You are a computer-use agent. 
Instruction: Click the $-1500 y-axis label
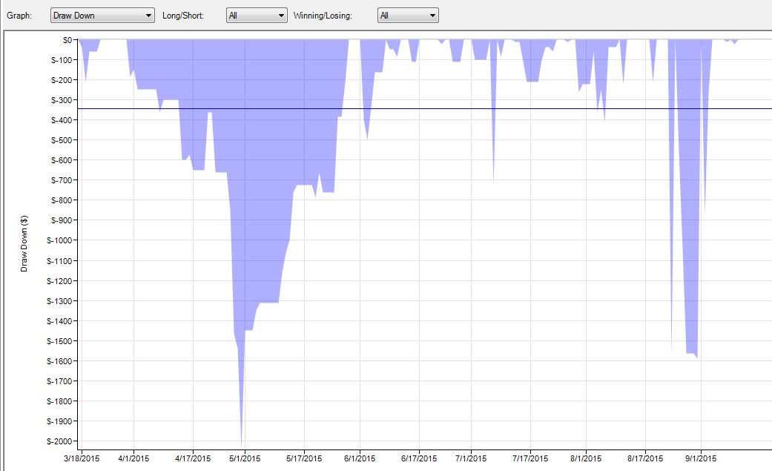coord(59,341)
